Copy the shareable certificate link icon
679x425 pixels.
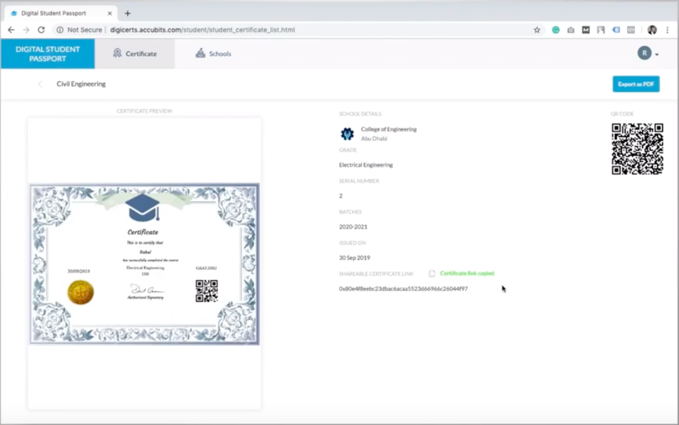432,273
